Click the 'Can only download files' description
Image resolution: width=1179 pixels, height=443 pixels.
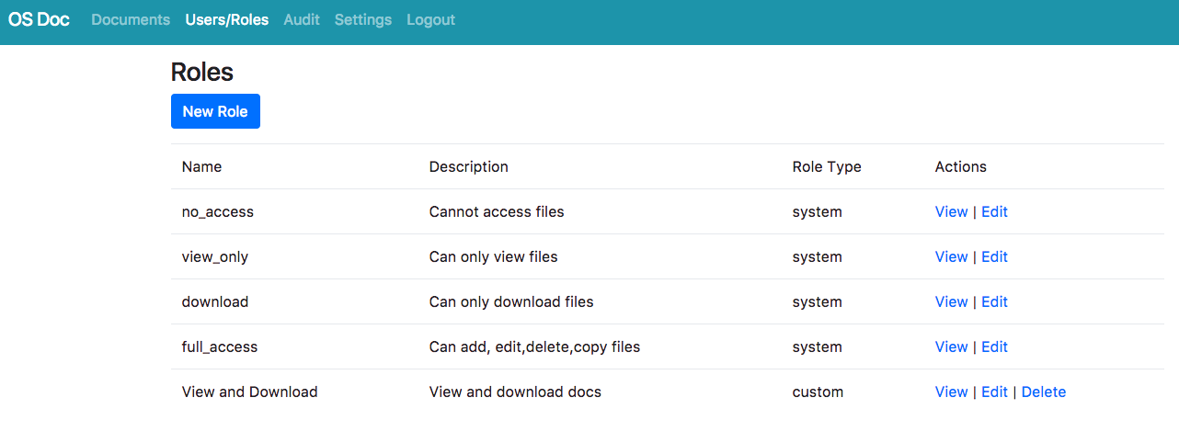[x=511, y=301]
